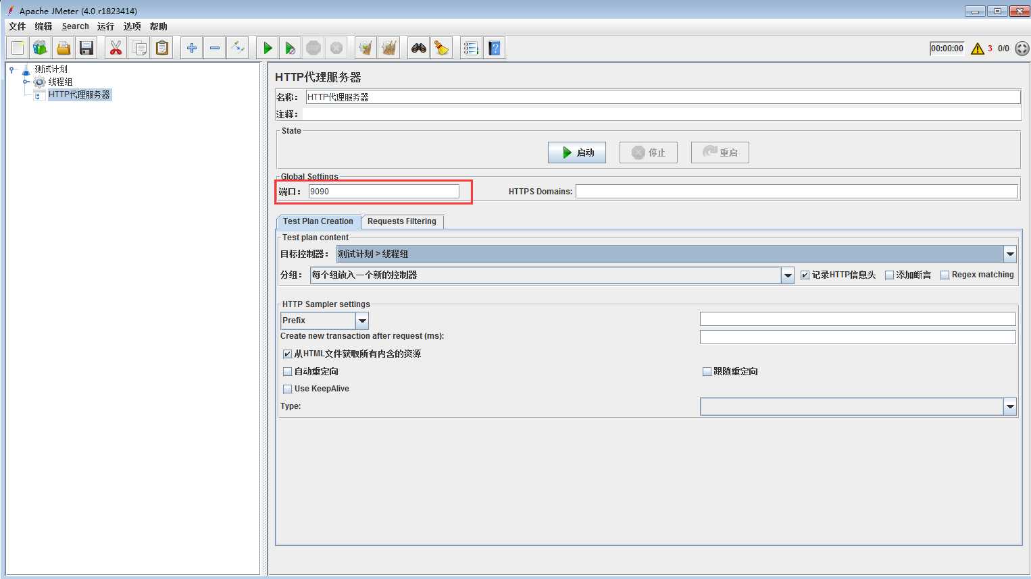Click the 启动 start button
The width and height of the screenshot is (1031, 579).
(x=577, y=153)
